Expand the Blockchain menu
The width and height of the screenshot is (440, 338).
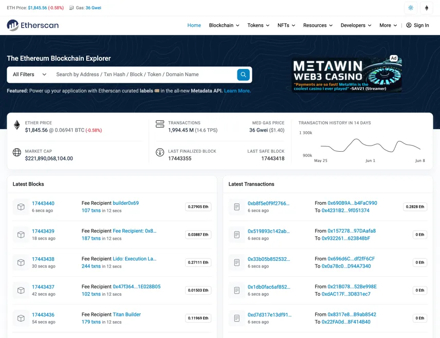(x=224, y=25)
